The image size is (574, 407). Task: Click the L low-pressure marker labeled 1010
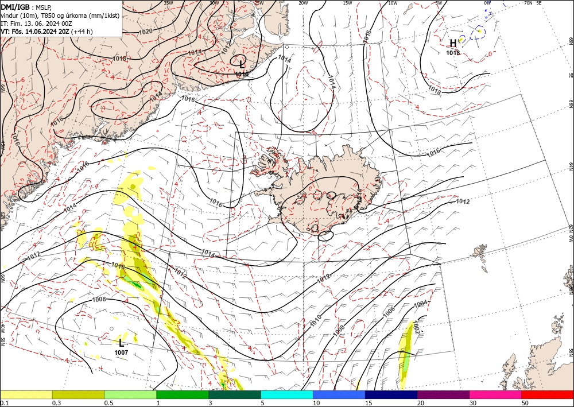pyautogui.click(x=242, y=65)
